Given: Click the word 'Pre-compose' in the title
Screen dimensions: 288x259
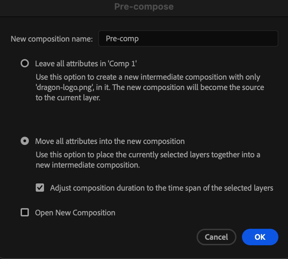Looking at the screenshot, I should pos(144,7).
